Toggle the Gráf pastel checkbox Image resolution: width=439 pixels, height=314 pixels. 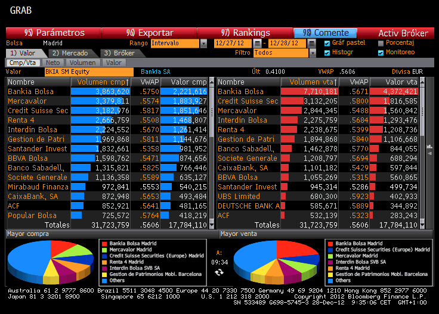pos(327,43)
